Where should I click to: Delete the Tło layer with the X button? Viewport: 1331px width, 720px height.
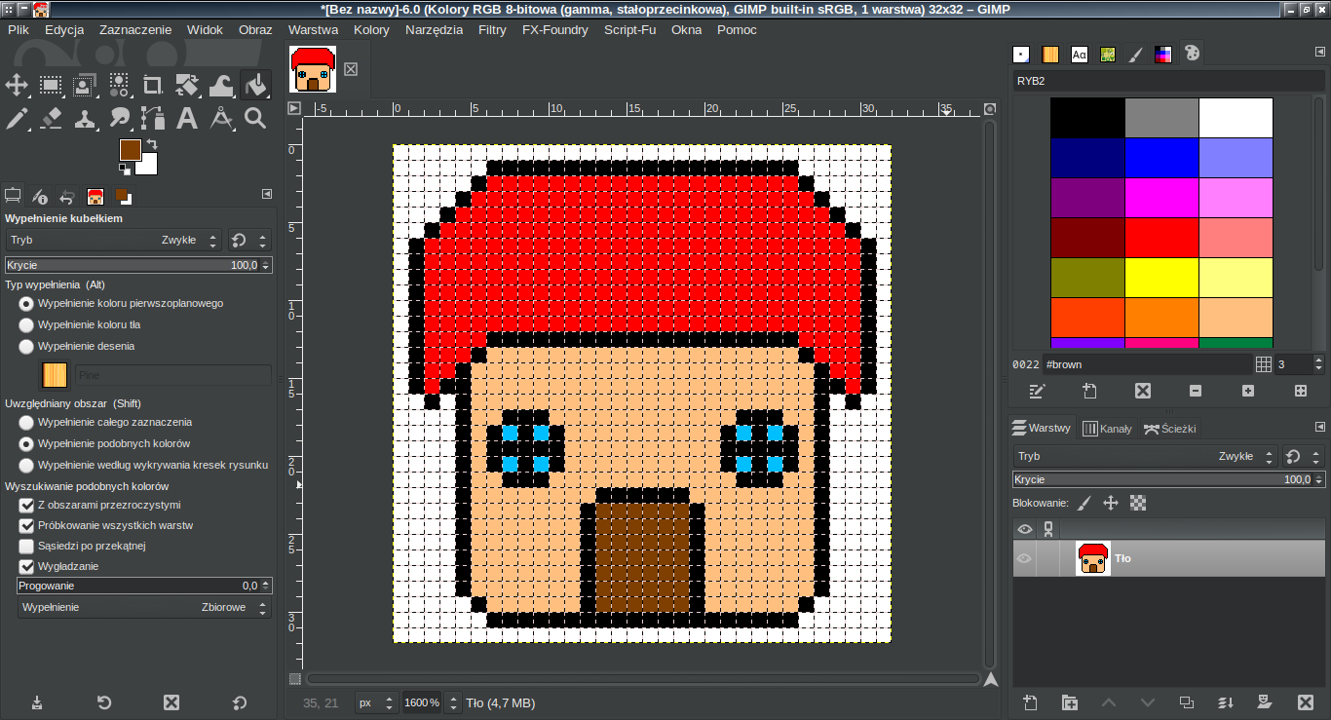click(x=1306, y=702)
